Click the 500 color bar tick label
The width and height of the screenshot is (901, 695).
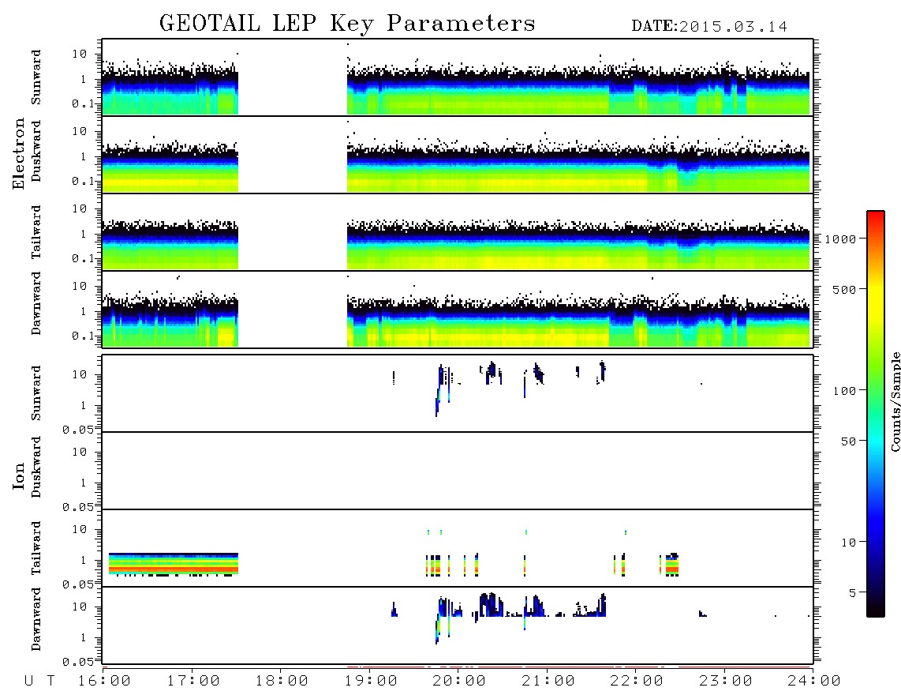click(x=844, y=290)
